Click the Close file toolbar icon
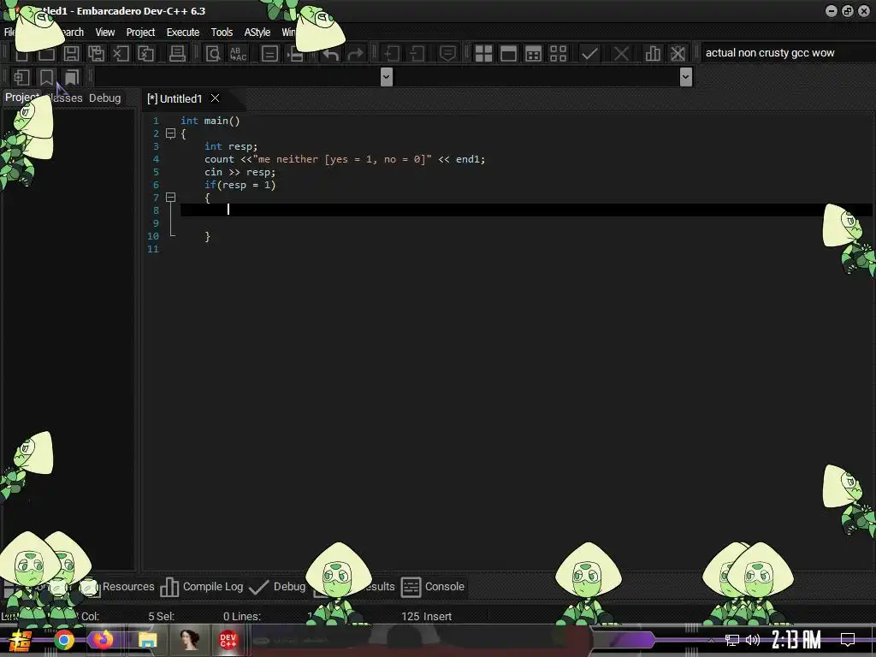876x657 pixels. click(121, 54)
